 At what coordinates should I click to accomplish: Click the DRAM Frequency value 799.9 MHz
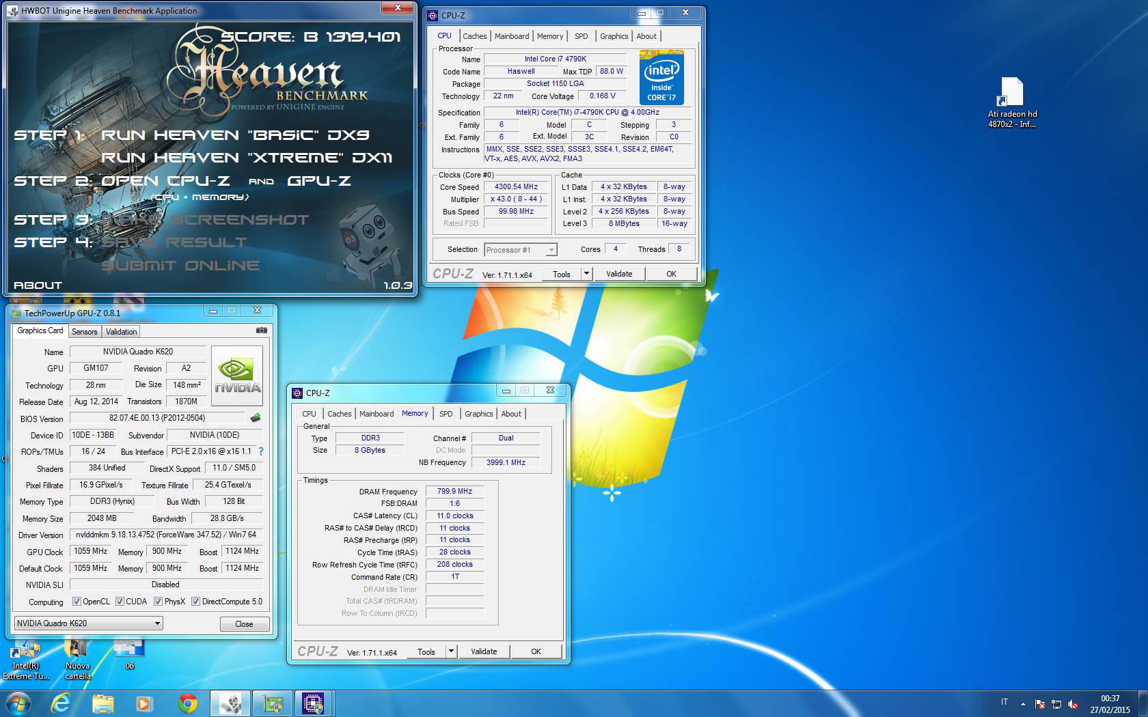coord(454,491)
